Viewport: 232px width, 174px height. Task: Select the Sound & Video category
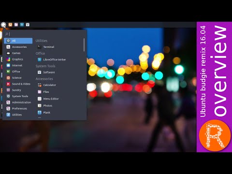point(18,84)
